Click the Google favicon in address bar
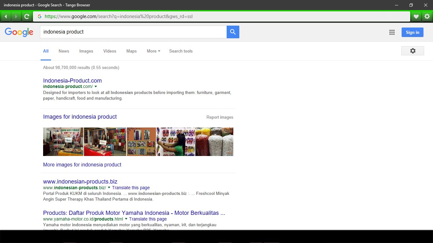Screen dimensions: 433x243 click(x=40, y=16)
